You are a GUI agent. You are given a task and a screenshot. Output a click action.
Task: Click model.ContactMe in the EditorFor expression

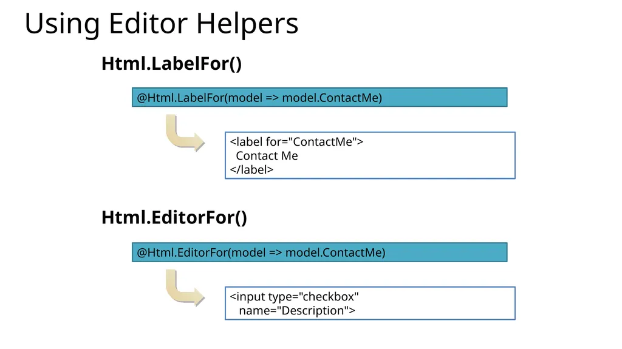(x=335, y=252)
